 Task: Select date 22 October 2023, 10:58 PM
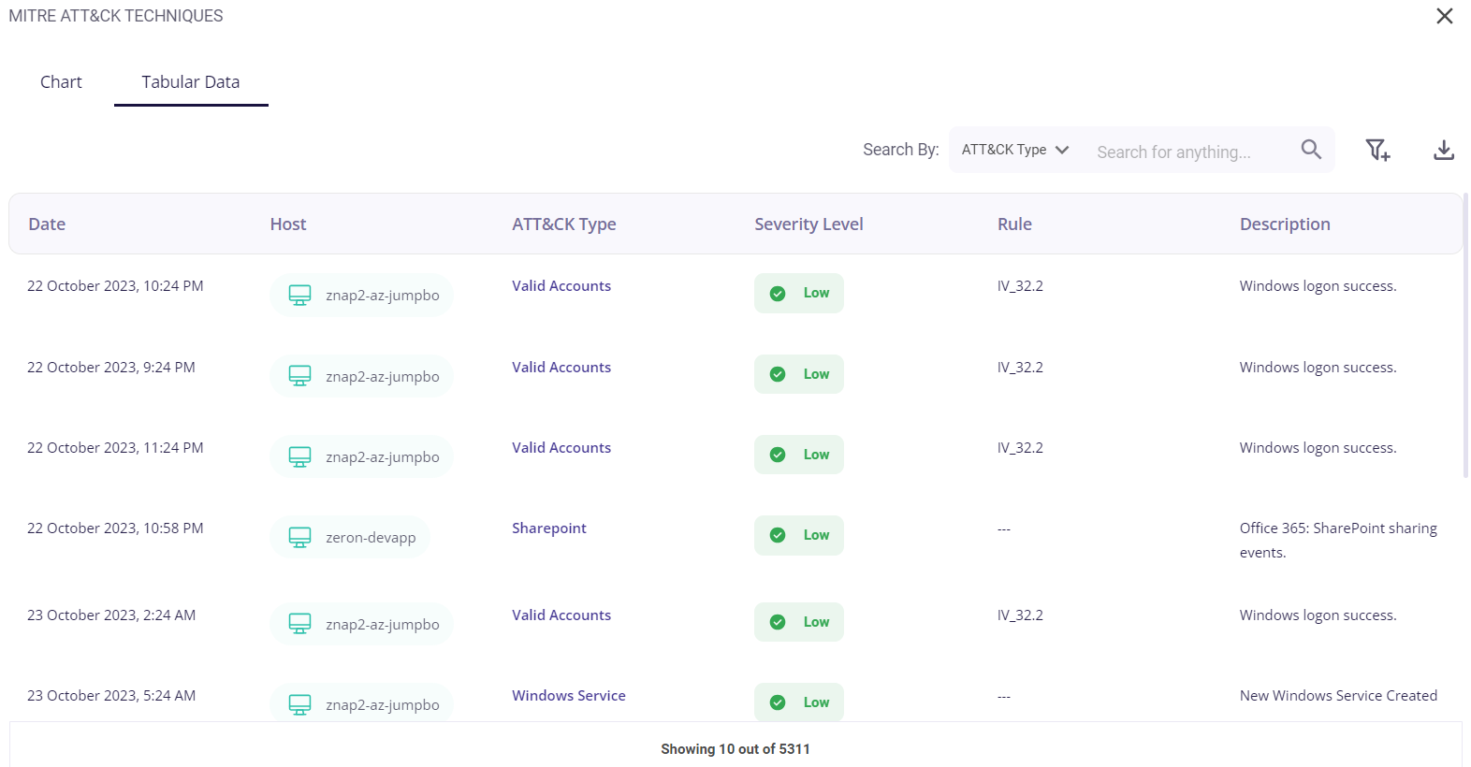pyautogui.click(x=115, y=528)
